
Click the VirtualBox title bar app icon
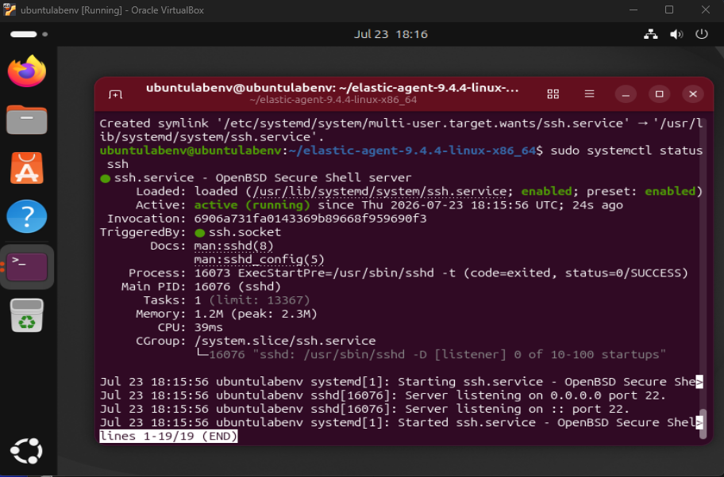tap(10, 10)
